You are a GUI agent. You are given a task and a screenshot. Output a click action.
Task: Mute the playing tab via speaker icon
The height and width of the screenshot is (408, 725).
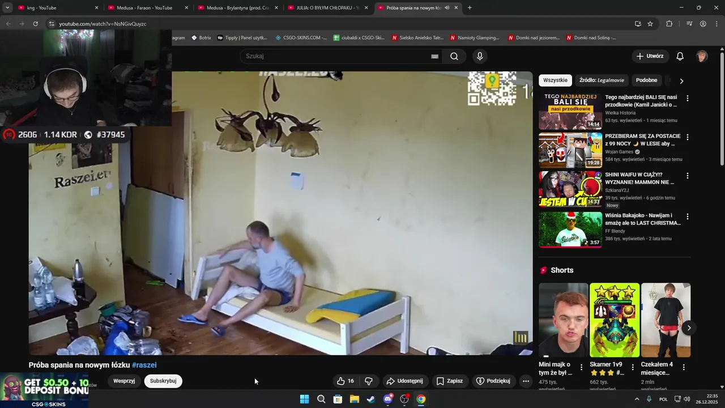pos(447,8)
